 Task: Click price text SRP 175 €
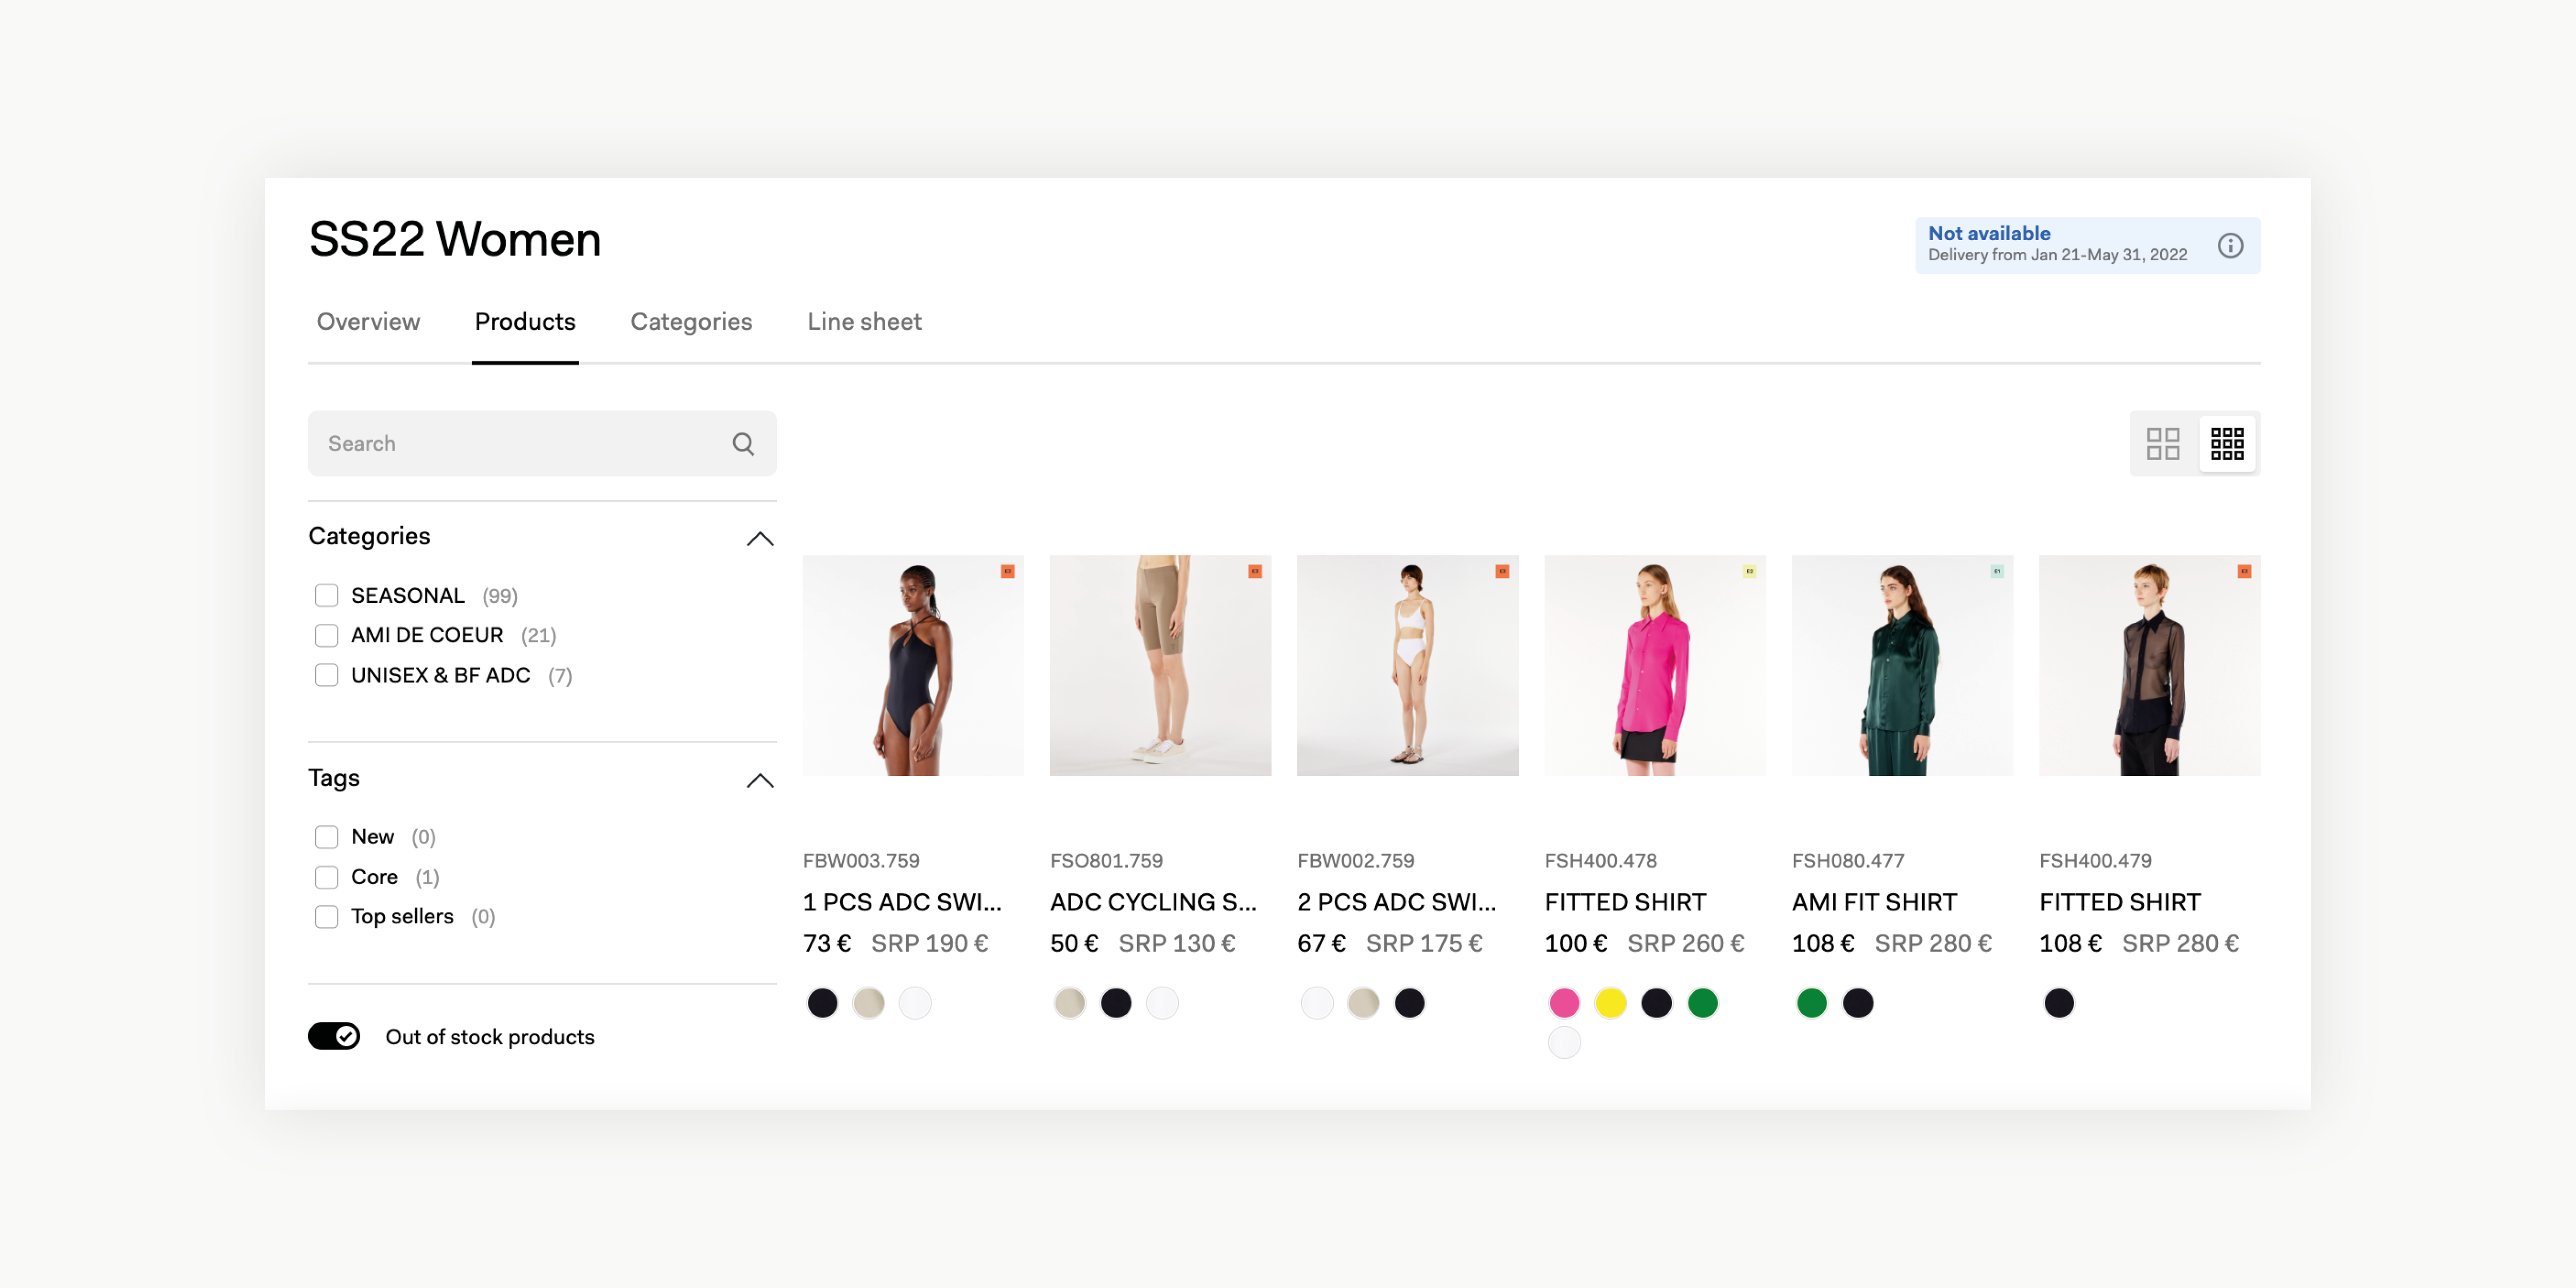coord(1424,943)
